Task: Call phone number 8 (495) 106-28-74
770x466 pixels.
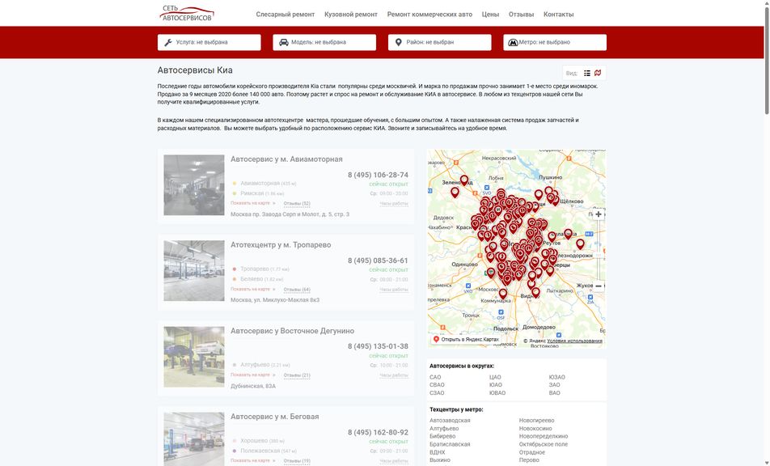Action: click(379, 175)
